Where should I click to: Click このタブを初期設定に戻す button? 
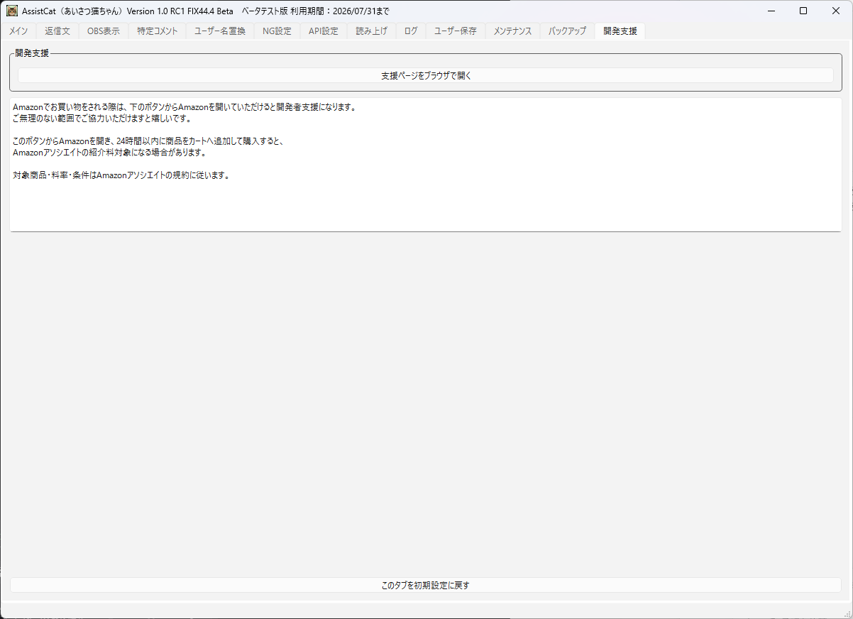[x=426, y=585]
